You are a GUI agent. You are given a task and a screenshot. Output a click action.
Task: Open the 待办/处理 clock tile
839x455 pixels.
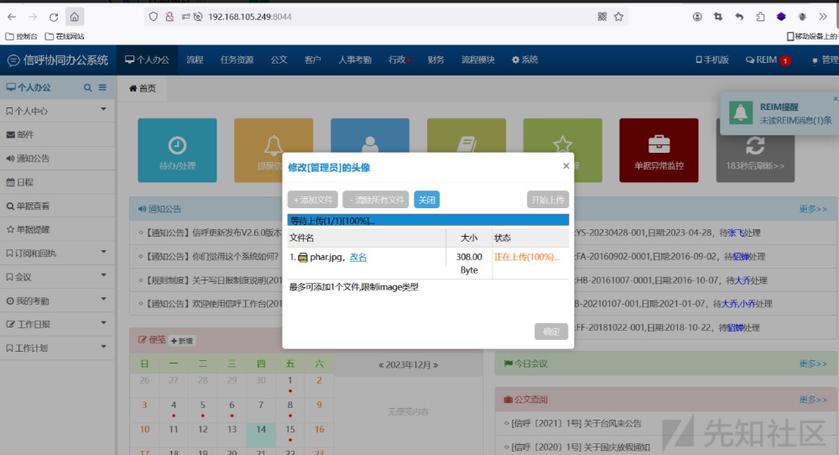point(177,150)
